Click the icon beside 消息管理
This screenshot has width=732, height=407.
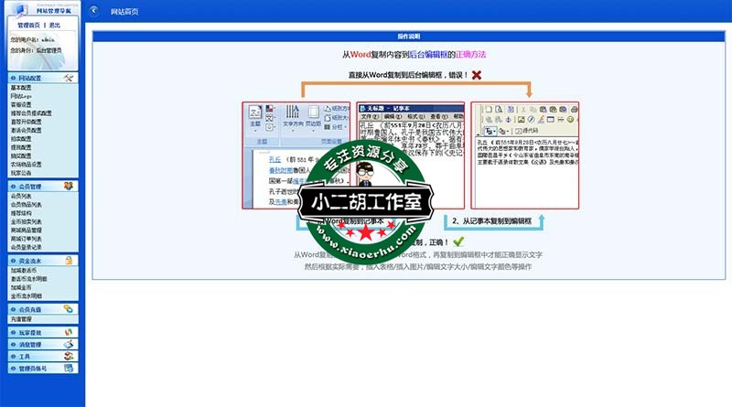point(69,344)
